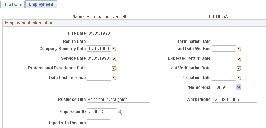The image size is (266, 128).
Task: Open calendar for Expected Return Date
Action: [x=239, y=59]
